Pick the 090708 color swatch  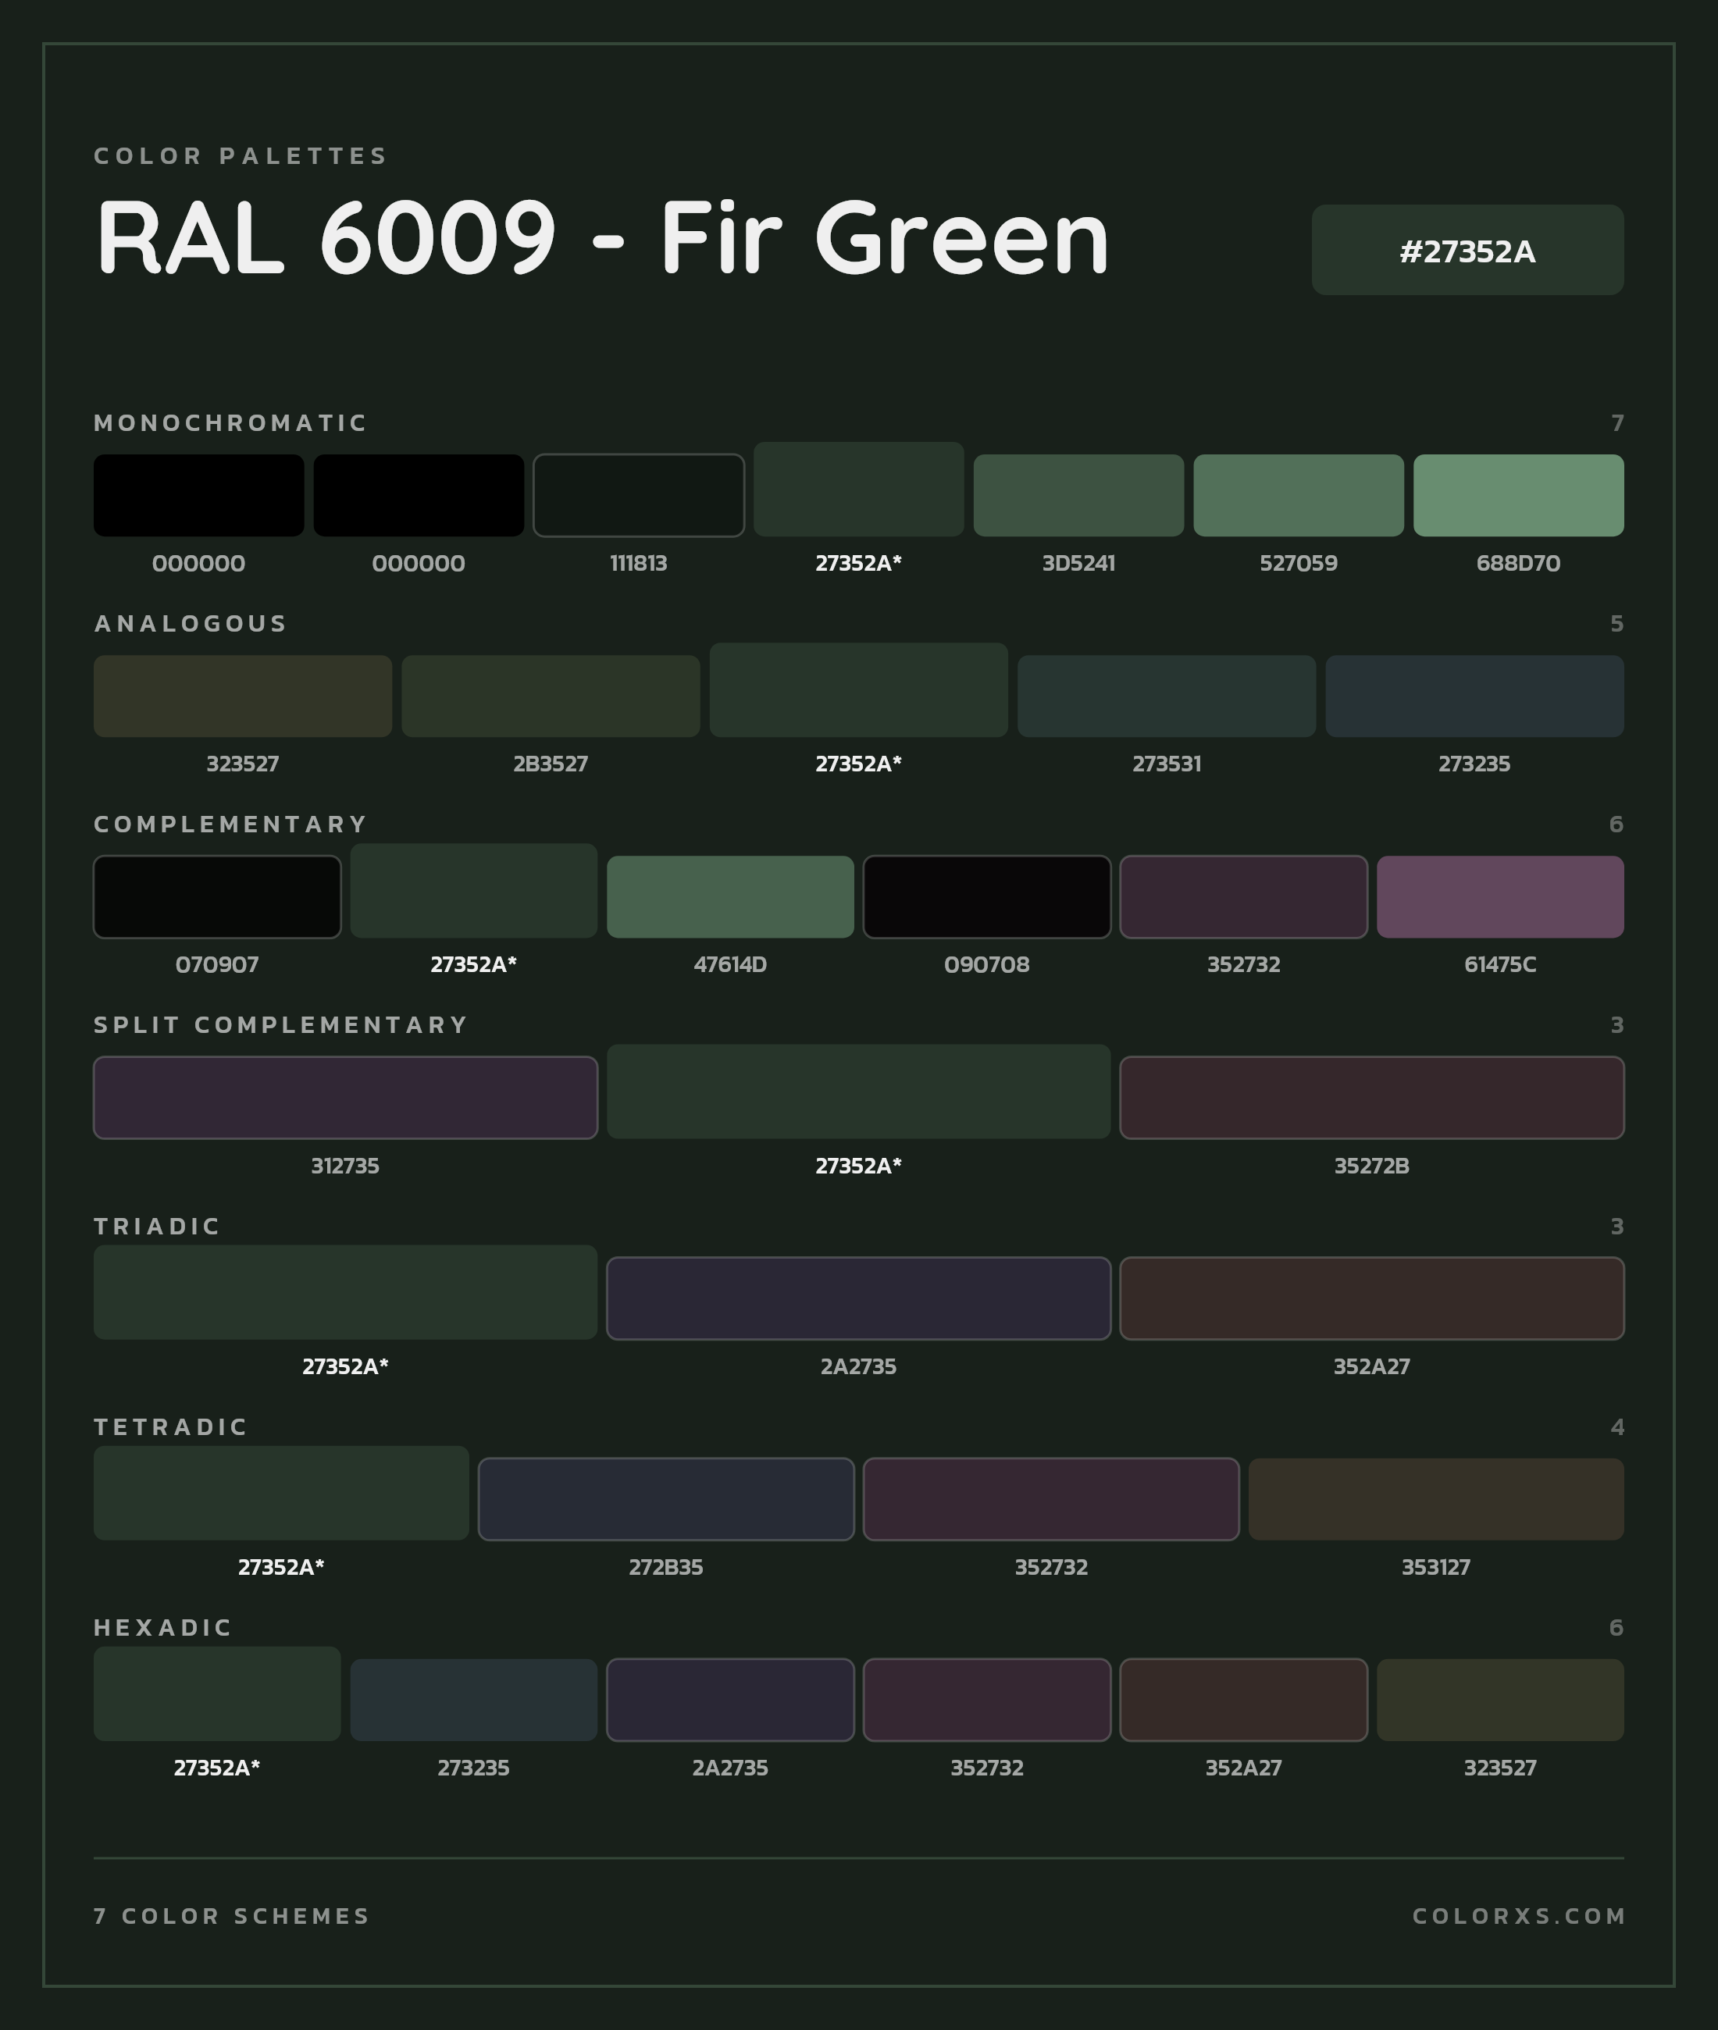986,896
